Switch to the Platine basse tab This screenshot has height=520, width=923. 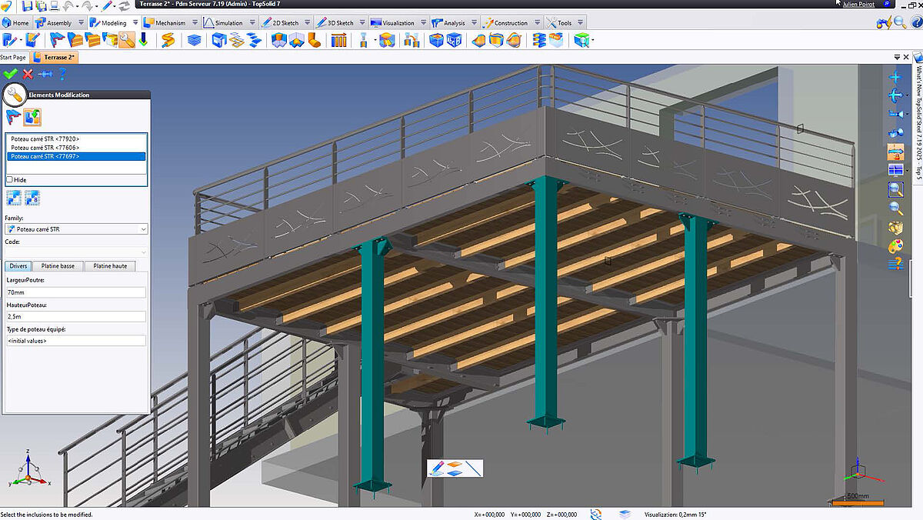pos(58,266)
